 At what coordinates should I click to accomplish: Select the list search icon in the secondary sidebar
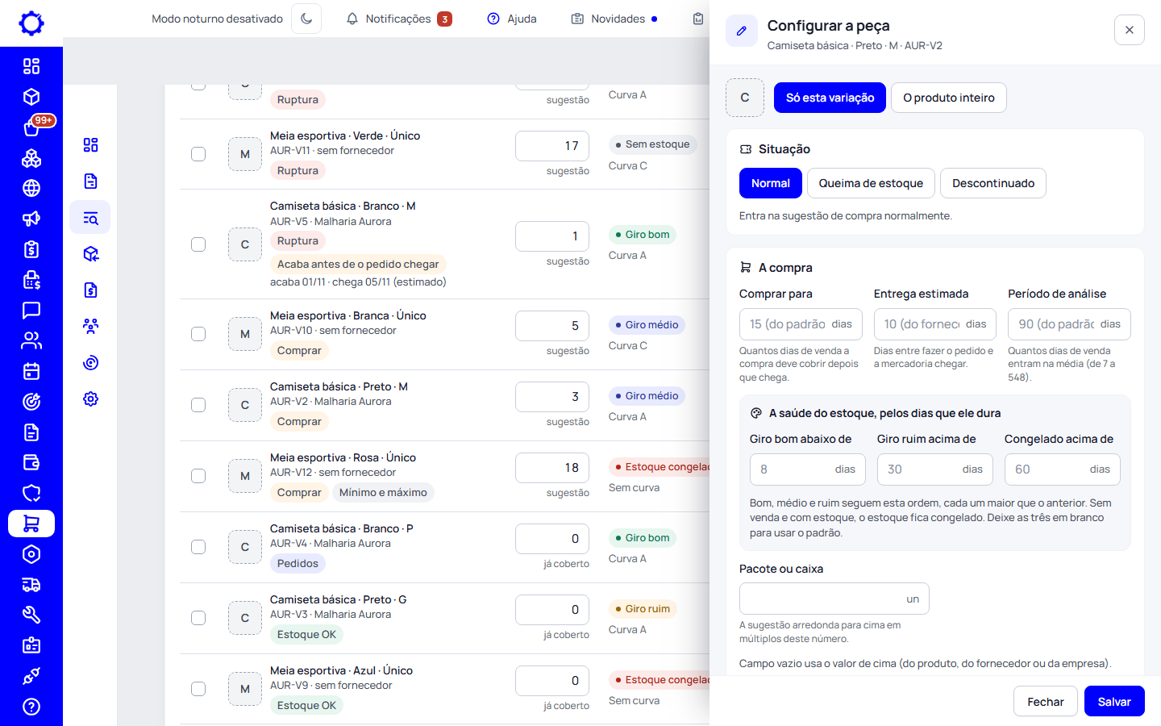90,218
